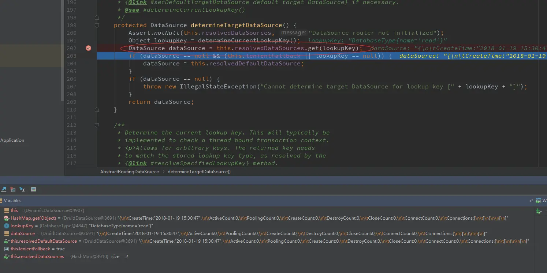Select the this.resolvedDataSources HashMap row
Viewport: 547px width, 273px height.
click(267, 257)
